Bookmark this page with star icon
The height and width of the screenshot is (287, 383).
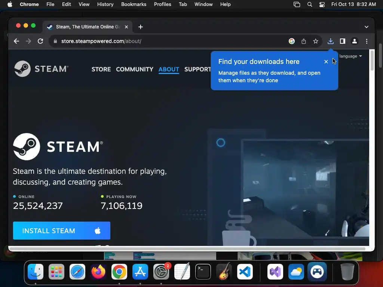tap(316, 41)
